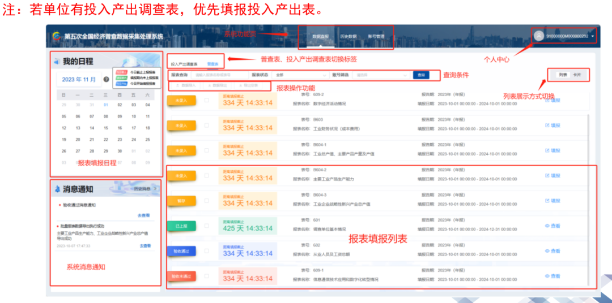
Task: Click 未录入 status badge for table 609-2
Action: pos(181,101)
